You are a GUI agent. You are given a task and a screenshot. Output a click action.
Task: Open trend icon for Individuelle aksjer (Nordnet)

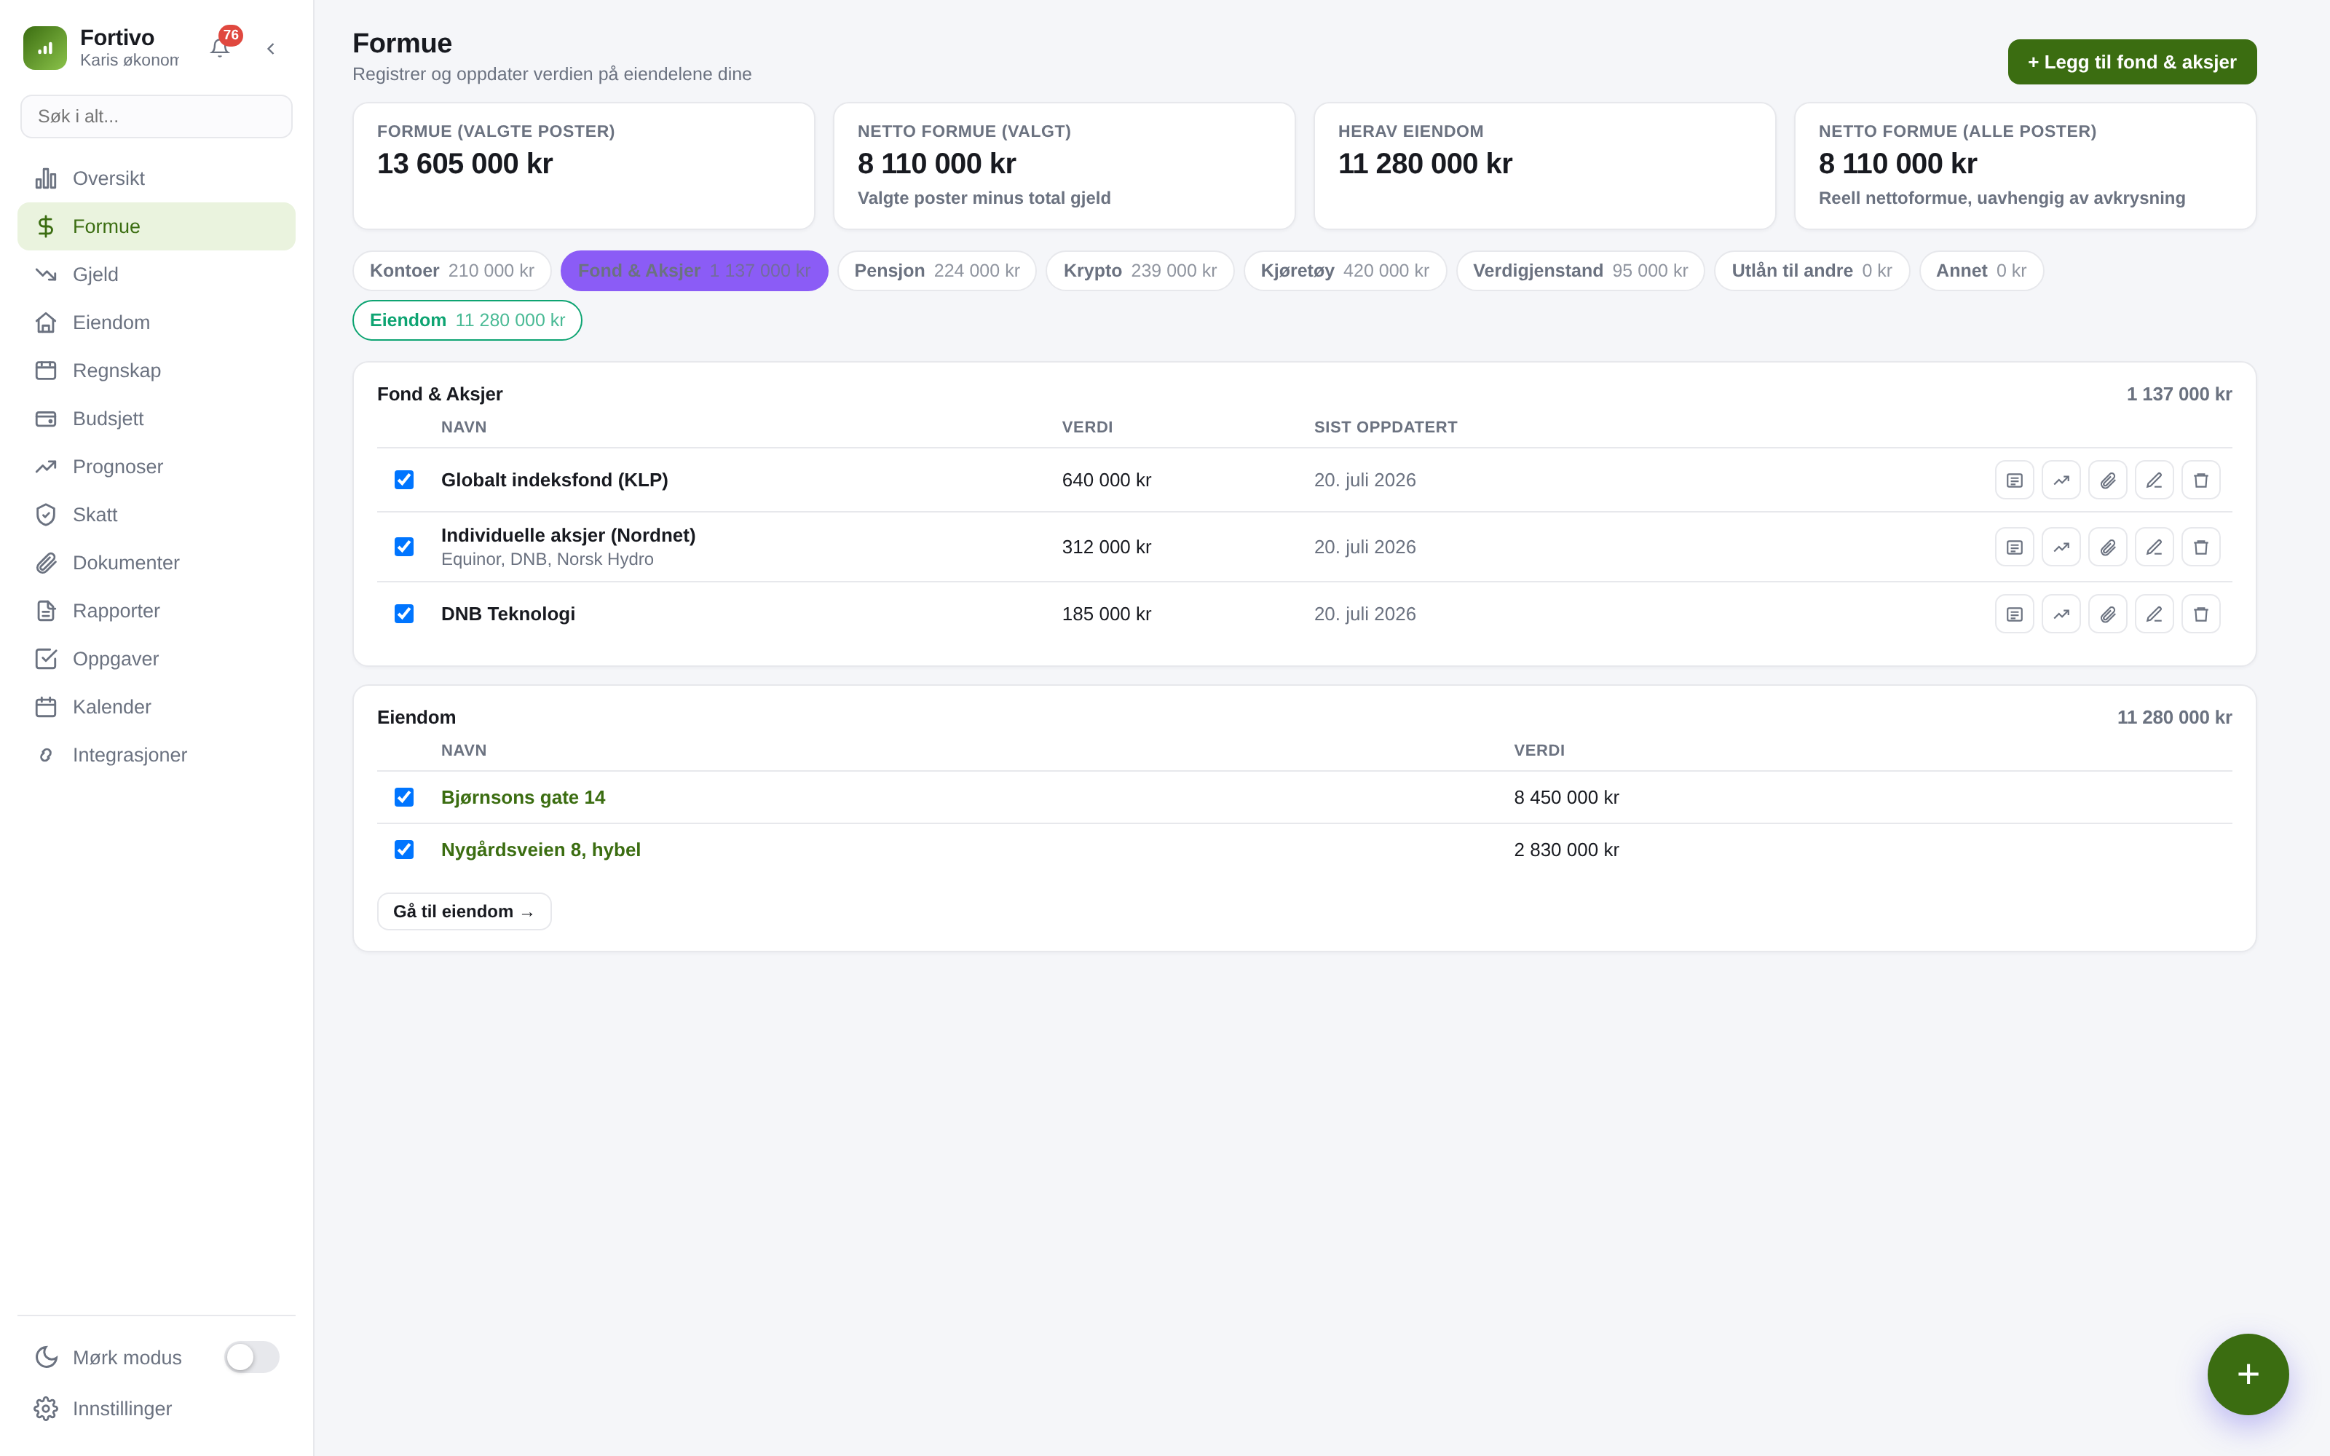pos(2061,547)
